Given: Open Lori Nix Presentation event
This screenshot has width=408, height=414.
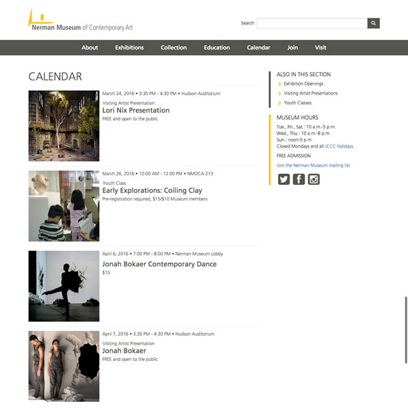Looking at the screenshot, I should tap(136, 110).
